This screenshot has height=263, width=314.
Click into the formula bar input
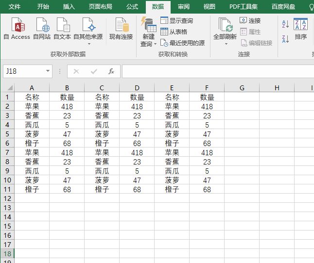(x=218, y=71)
